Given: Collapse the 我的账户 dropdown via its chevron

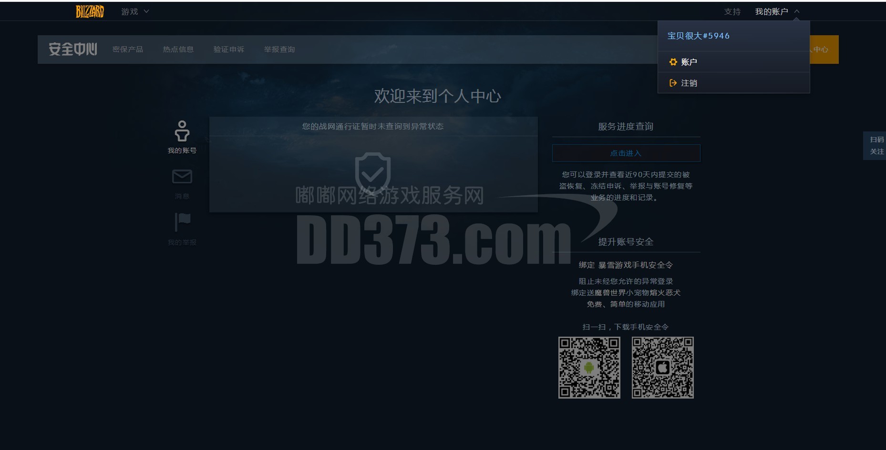Looking at the screenshot, I should [x=797, y=11].
